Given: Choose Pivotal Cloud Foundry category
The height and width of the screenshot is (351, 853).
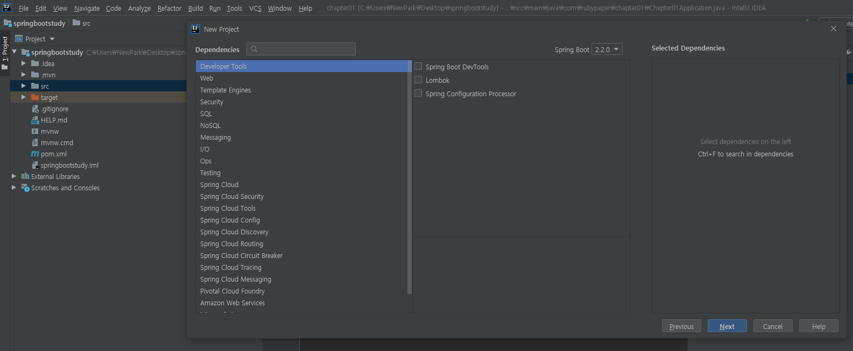Looking at the screenshot, I should [x=302, y=291].
